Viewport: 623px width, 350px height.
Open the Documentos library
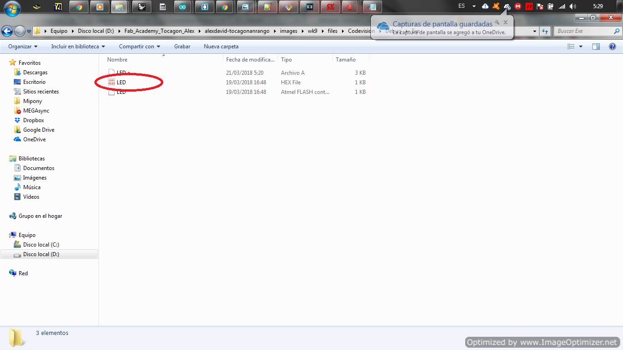click(x=39, y=168)
